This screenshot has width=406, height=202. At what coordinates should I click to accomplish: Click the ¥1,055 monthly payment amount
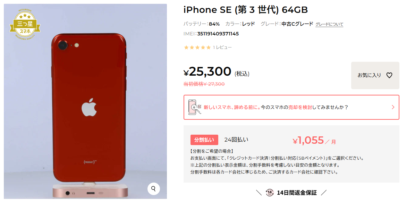click(308, 140)
